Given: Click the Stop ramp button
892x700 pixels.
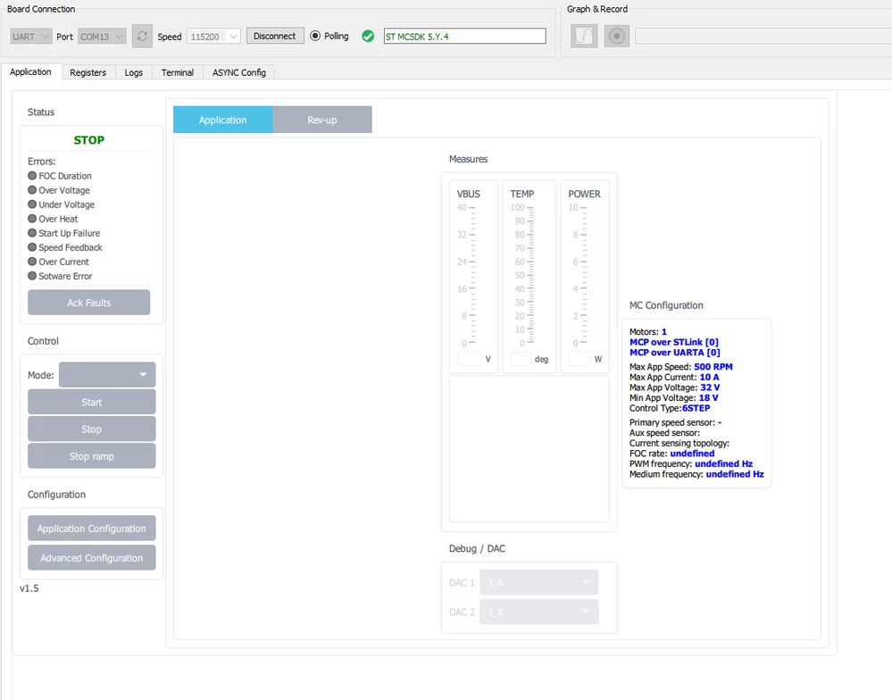Looking at the screenshot, I should click(92, 456).
